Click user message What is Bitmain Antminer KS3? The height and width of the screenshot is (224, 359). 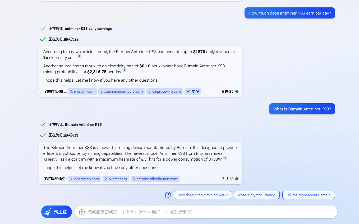pyautogui.click(x=302, y=109)
